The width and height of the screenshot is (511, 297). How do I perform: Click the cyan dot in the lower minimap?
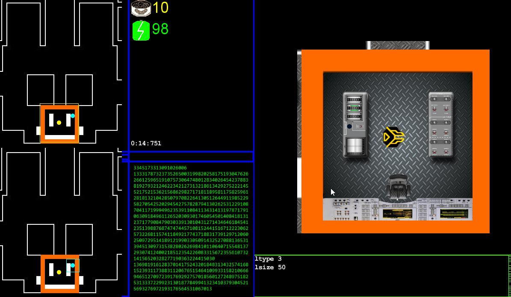point(73,265)
